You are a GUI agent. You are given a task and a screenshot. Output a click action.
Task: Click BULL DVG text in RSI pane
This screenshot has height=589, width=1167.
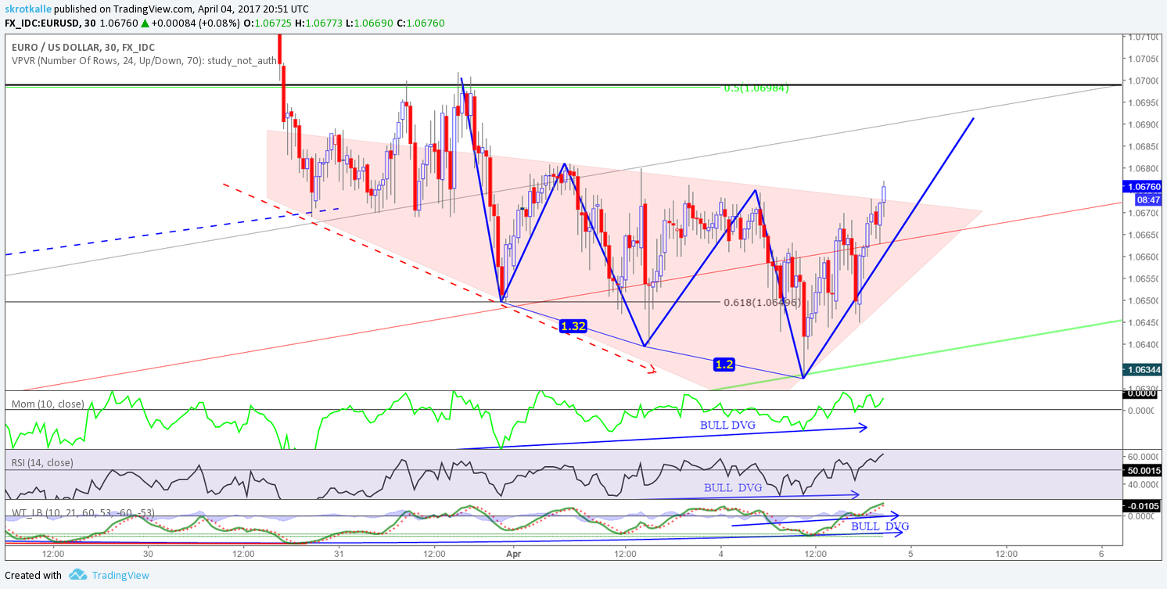coord(733,487)
